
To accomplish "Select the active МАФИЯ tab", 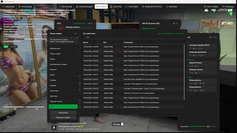I will pos(101,7).
